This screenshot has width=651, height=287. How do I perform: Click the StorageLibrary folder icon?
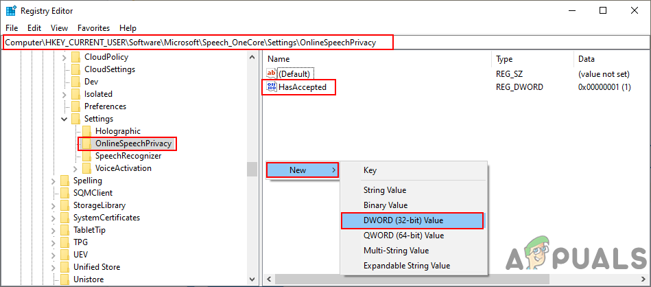coord(64,205)
